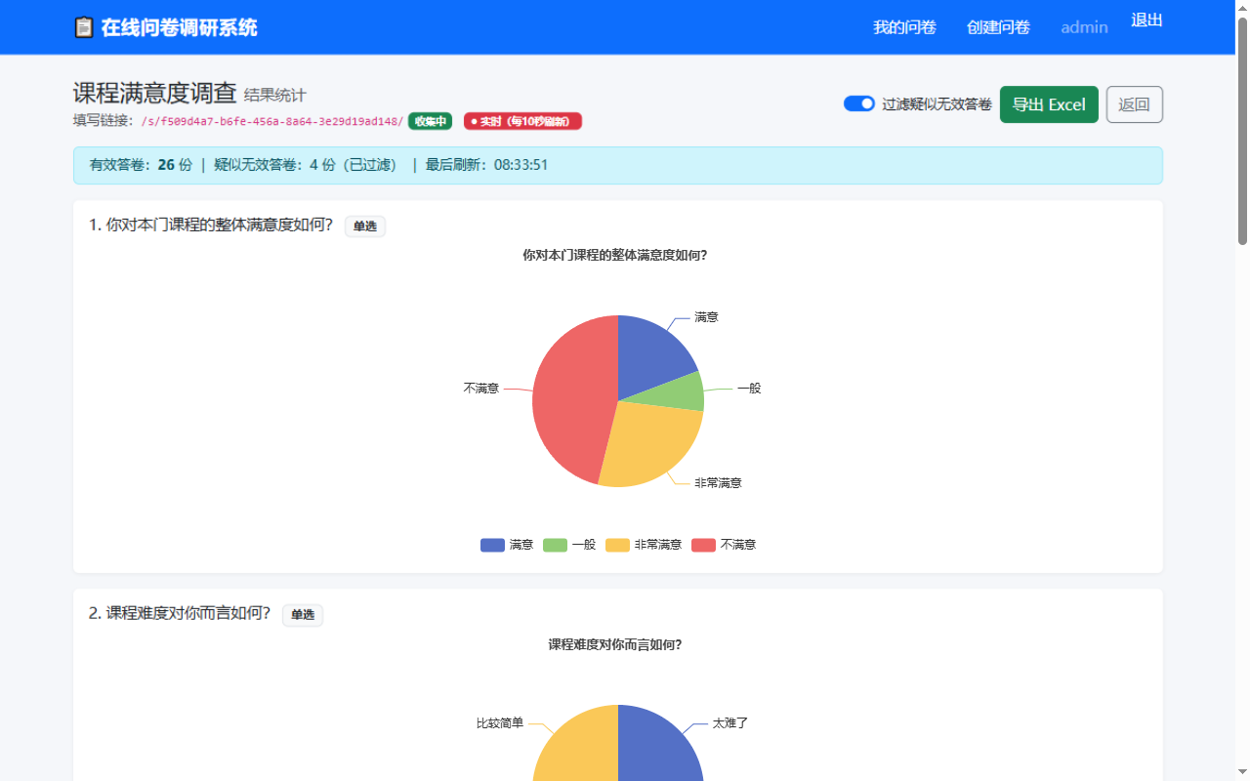Screen dimensions: 1250x781
Task: Click the blue 满意 pie slice
Action: click(x=652, y=356)
